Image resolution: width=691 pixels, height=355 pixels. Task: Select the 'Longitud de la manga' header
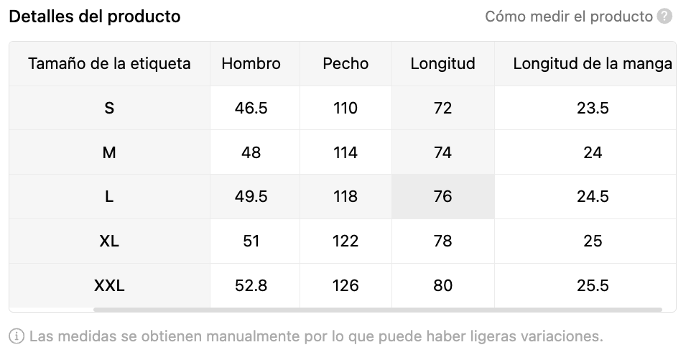click(x=592, y=64)
